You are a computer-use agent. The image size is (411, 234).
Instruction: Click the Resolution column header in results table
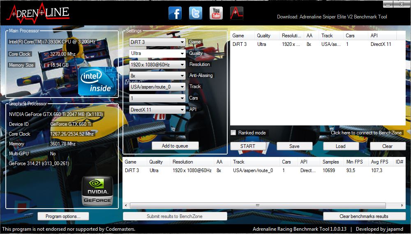point(192,162)
